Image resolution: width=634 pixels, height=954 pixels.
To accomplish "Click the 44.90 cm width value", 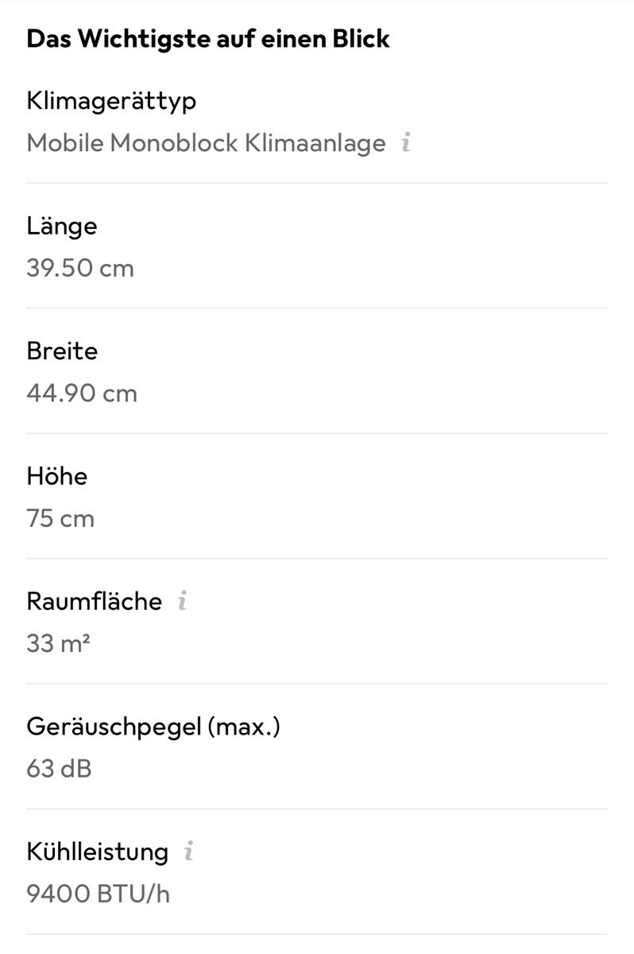I will click(82, 394).
